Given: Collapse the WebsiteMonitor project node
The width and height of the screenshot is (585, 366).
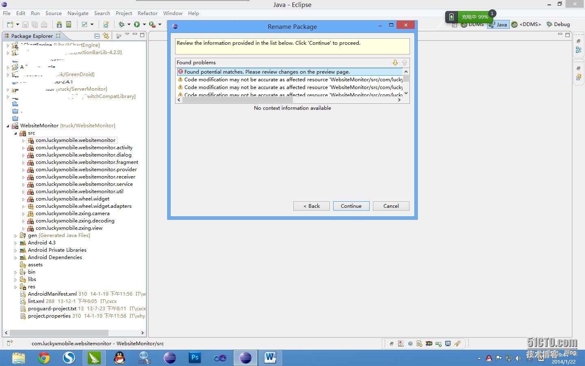Looking at the screenshot, I should coord(8,126).
